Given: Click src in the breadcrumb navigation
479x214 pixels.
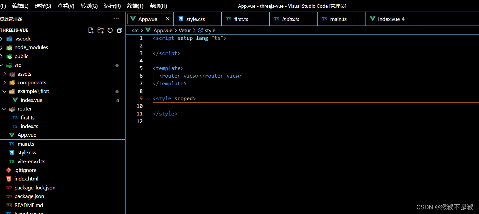Looking at the screenshot, I should [x=135, y=30].
